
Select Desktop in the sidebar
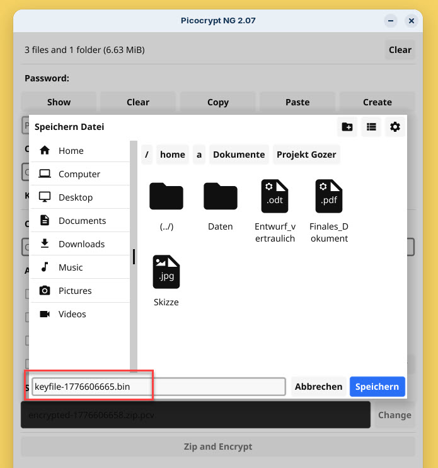click(x=76, y=197)
